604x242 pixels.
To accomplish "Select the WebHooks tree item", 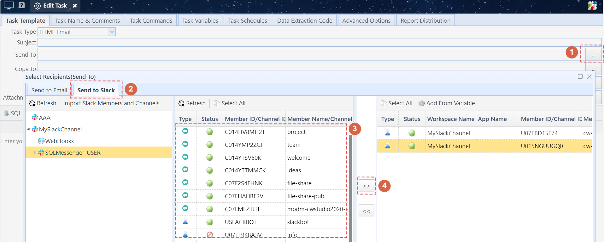I will (59, 141).
